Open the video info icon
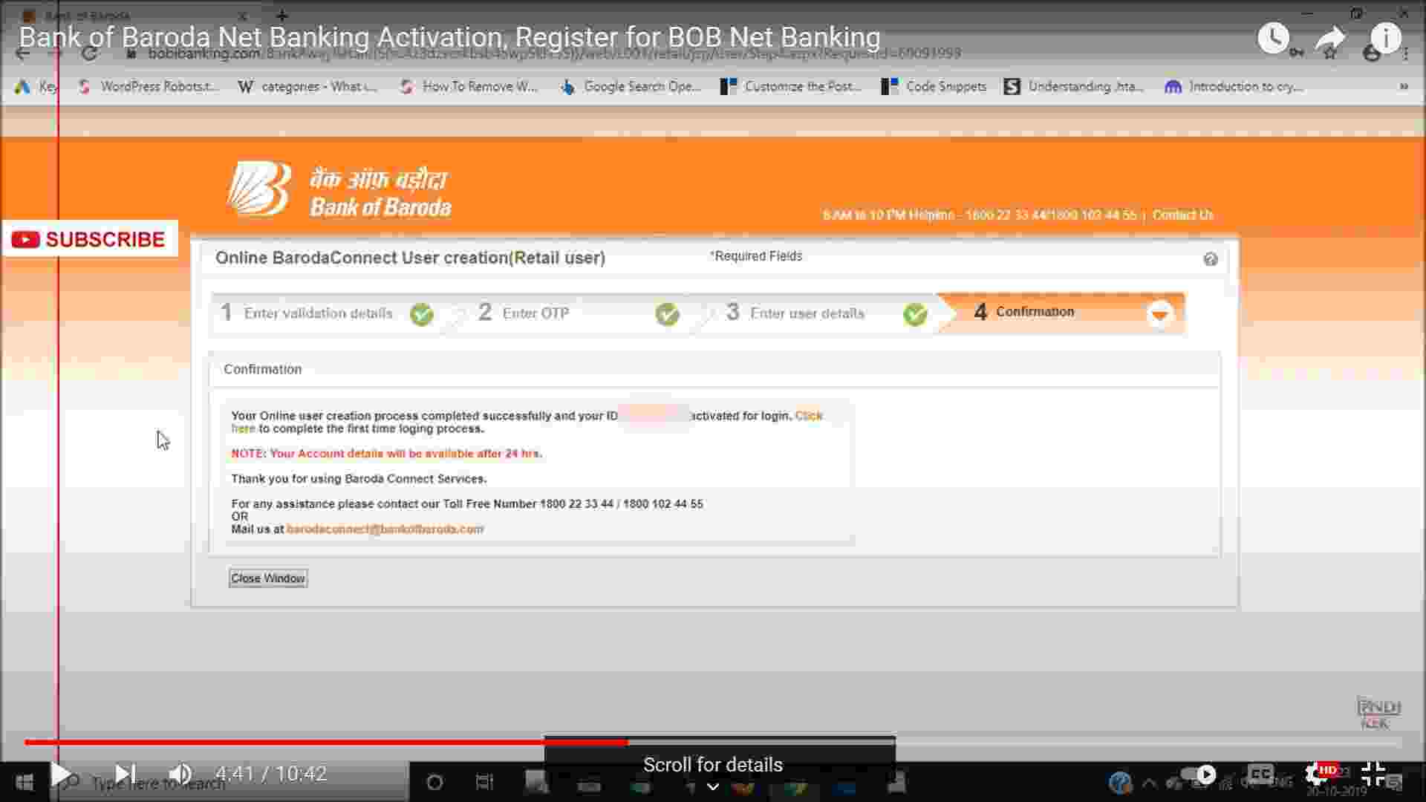Viewport: 1426px width, 802px height. pyautogui.click(x=1385, y=38)
